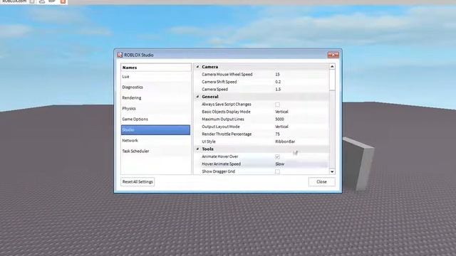Click scrollbar down arrow in settings list
The width and height of the screenshot is (456, 256).
(x=332, y=171)
